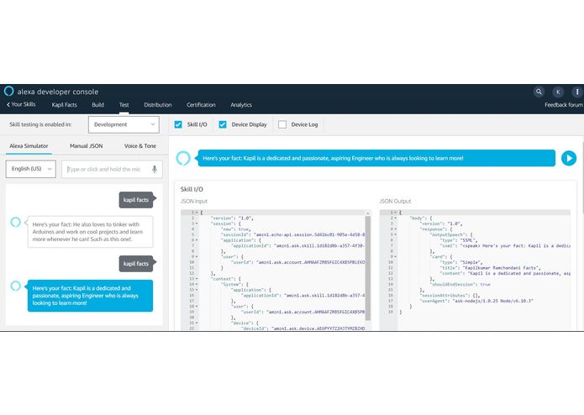
Task: Click the deviceId line in JSON Input
Action: 303,328
